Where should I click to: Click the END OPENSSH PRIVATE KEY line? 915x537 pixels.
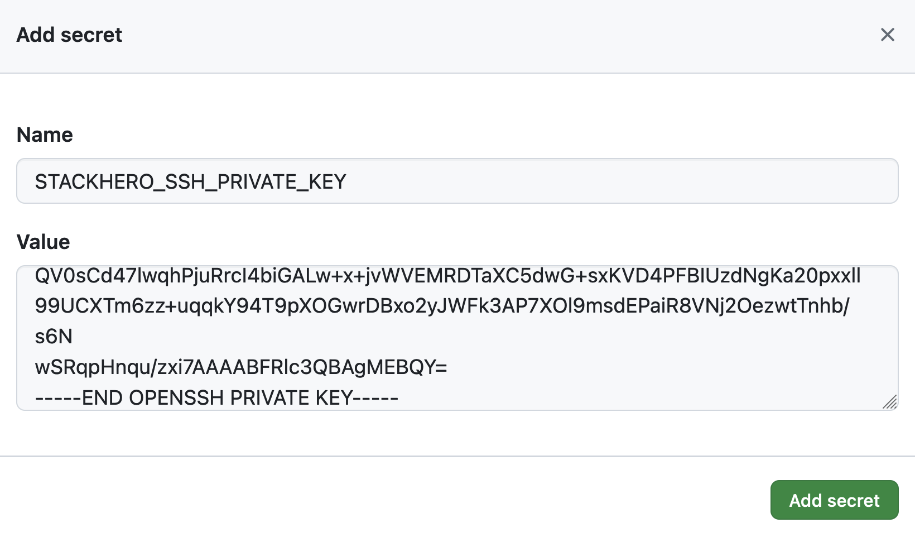click(x=218, y=397)
